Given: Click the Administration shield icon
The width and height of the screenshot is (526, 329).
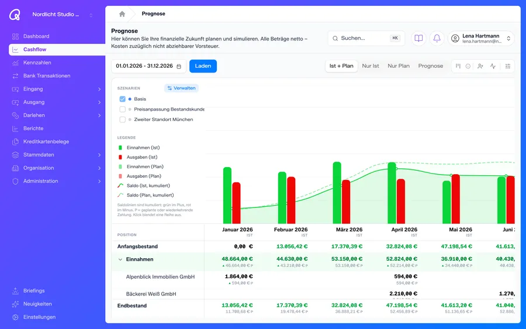Looking at the screenshot, I should [15, 181].
